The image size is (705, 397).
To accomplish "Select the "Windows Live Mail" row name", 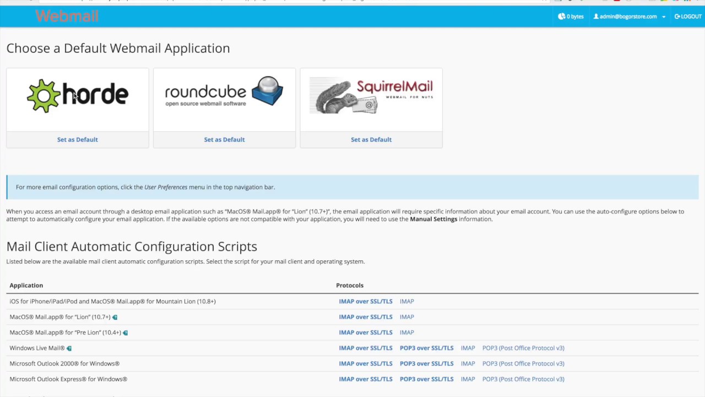I will tap(37, 348).
